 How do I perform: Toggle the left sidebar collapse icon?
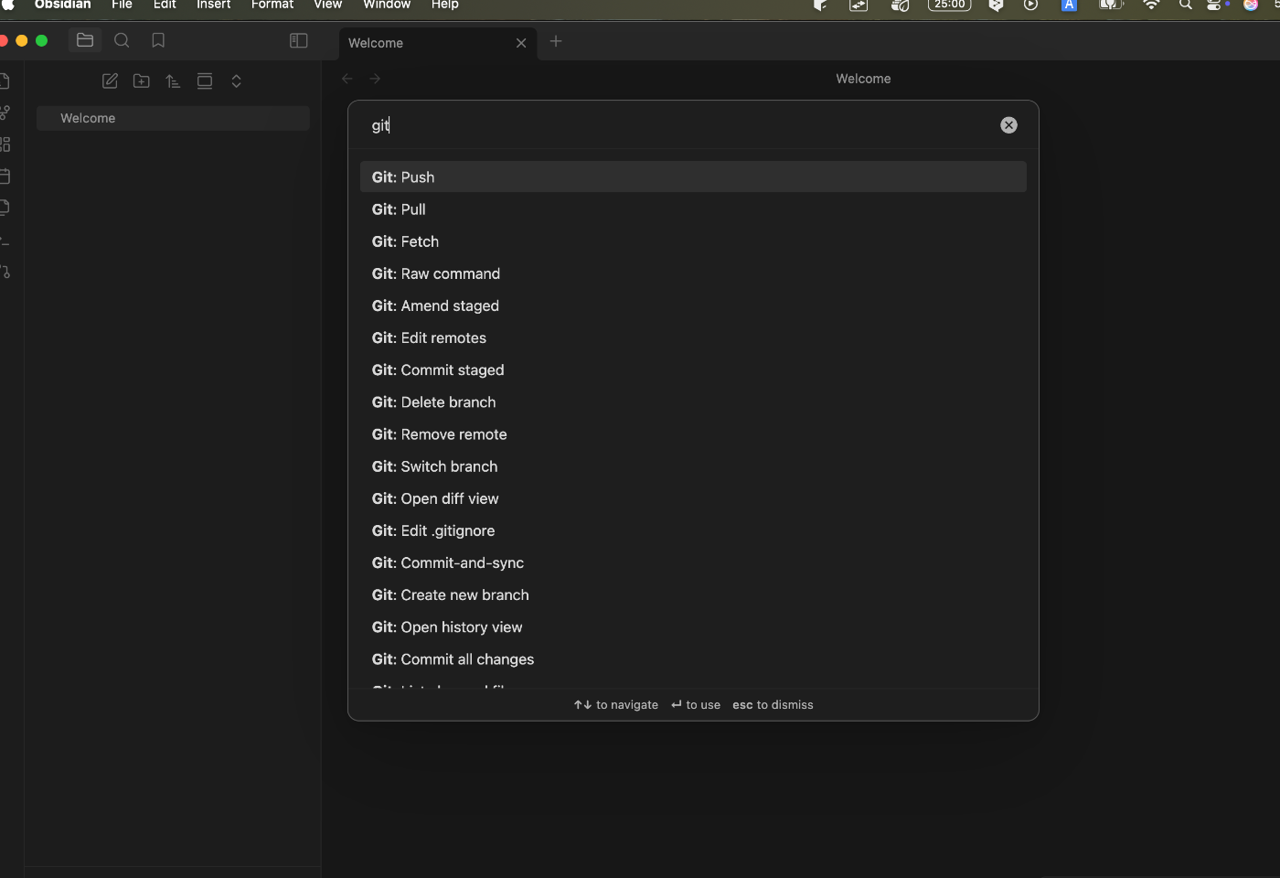299,40
